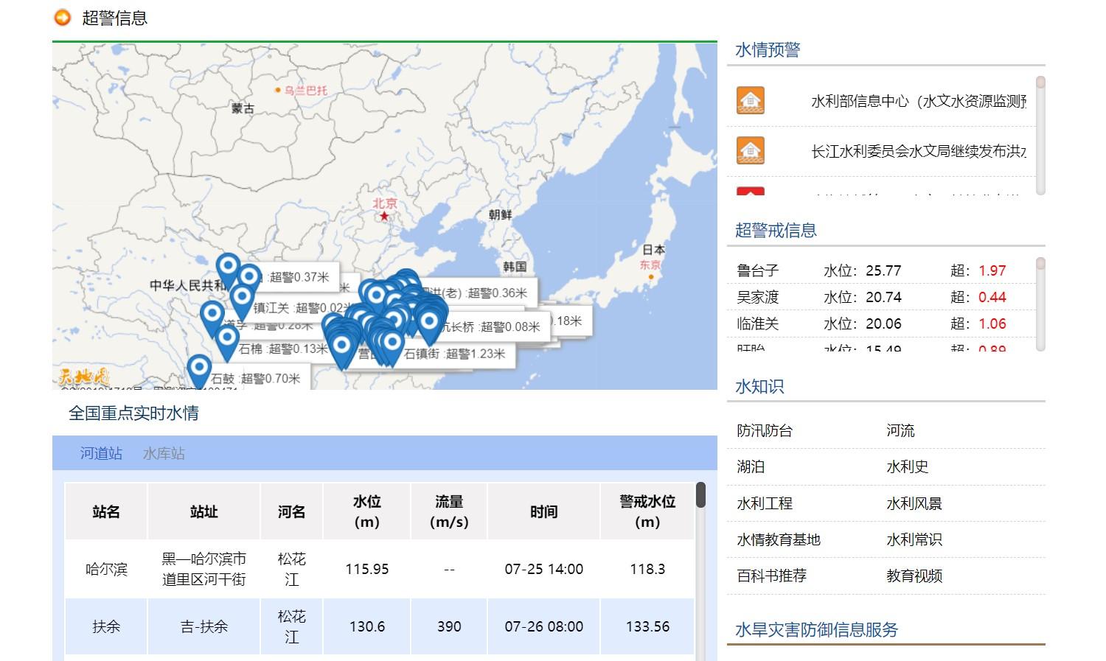This screenshot has height=661, width=1106.
Task: Click the 哈尔滨 station cell
Action: click(106, 569)
